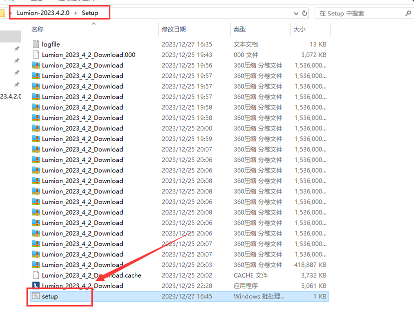Sort files by 修改日期 column
The image size is (414, 319).
click(174, 29)
